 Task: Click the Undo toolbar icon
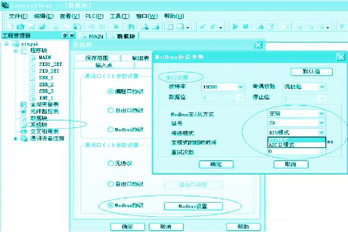point(91,26)
